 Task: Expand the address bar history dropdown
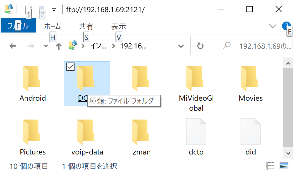181,46
